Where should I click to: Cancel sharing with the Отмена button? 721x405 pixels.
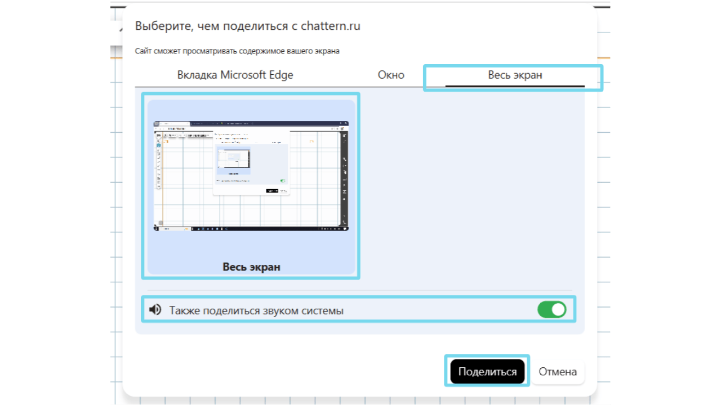coord(558,372)
